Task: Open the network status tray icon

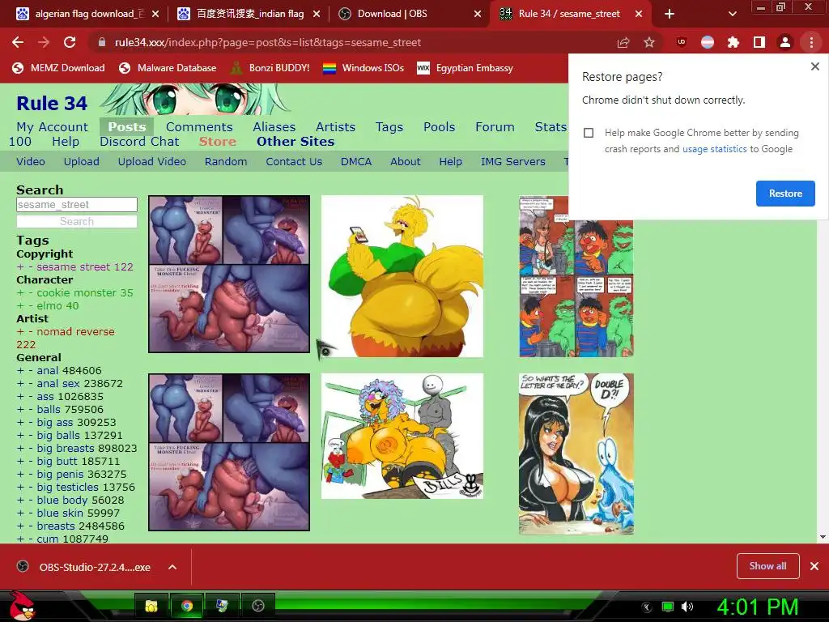Action: pyautogui.click(x=668, y=607)
